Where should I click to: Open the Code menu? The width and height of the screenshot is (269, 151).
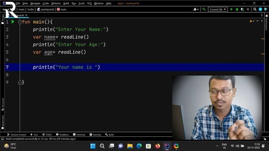coord(46,3)
